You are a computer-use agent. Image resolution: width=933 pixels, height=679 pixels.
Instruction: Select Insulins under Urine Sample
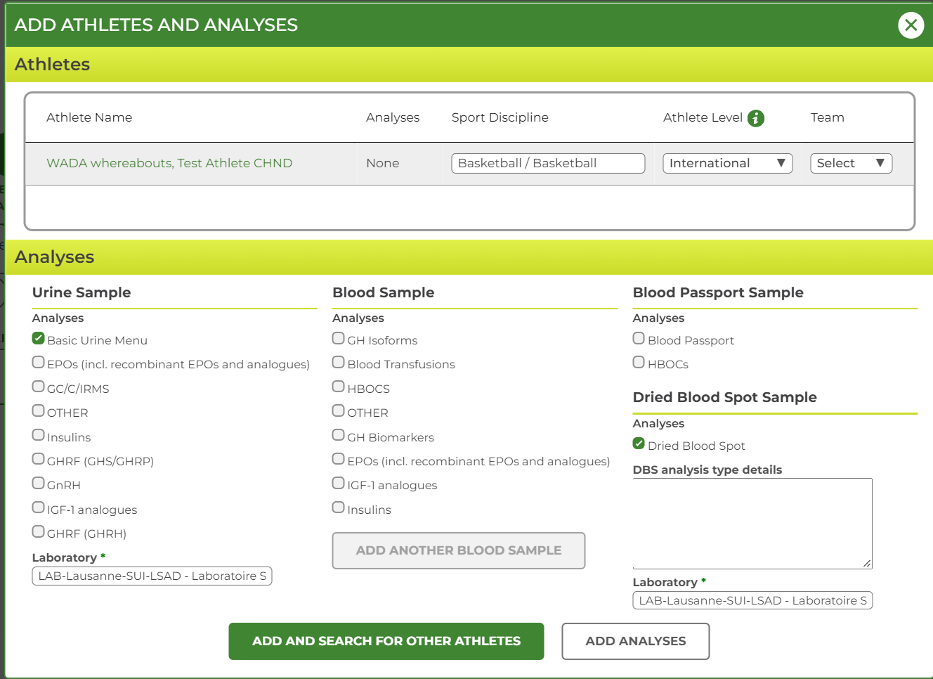[39, 435]
